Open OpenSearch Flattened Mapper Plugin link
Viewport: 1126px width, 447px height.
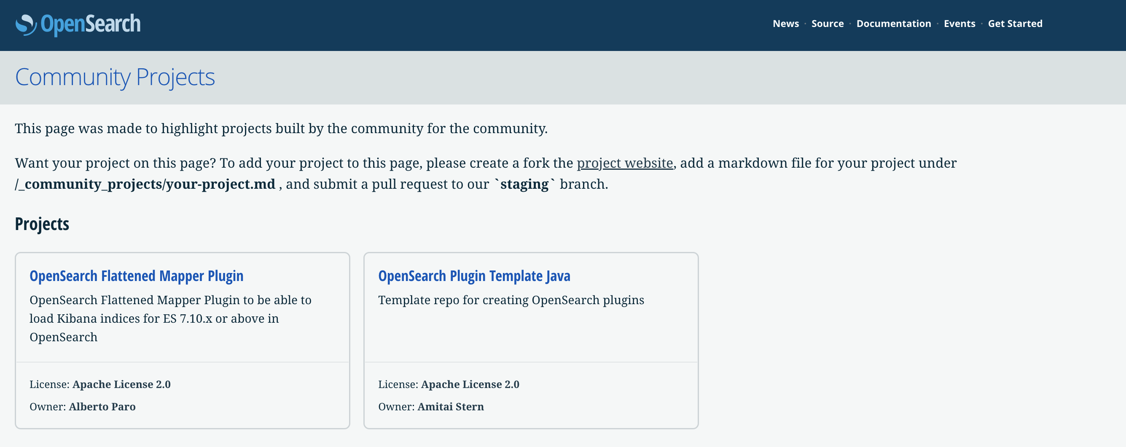137,276
